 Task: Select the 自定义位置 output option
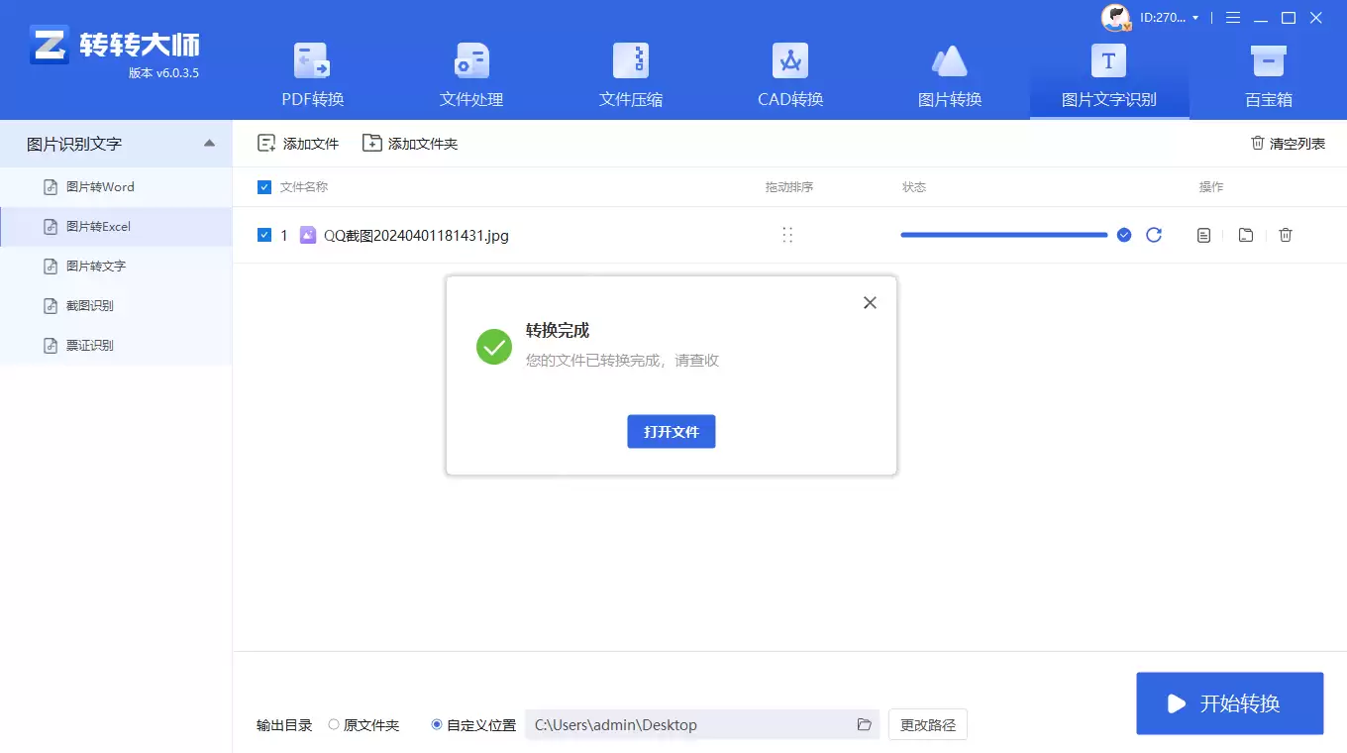coord(437,724)
